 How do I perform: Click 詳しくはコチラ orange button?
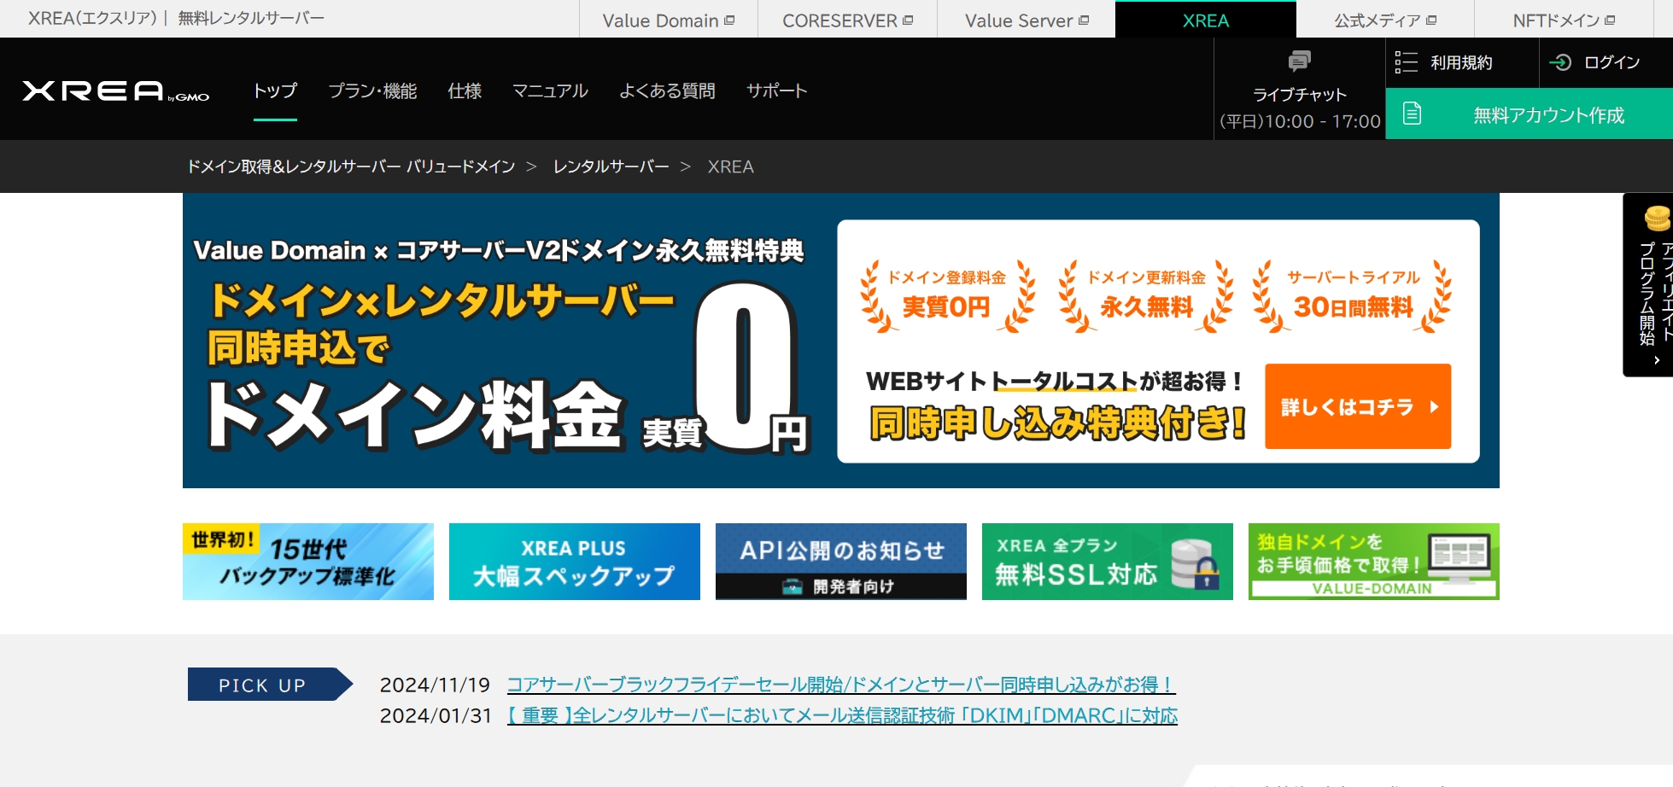1358,406
